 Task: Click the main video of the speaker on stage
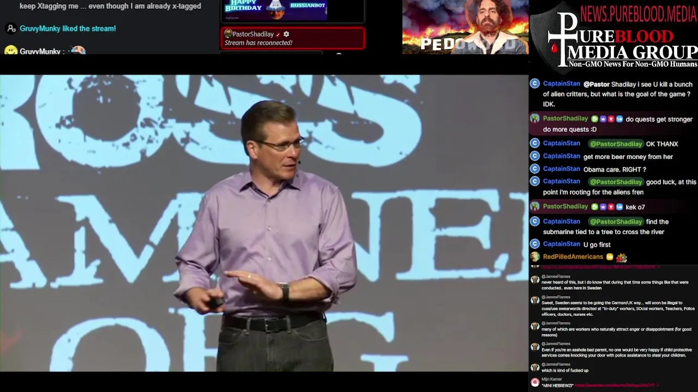click(x=264, y=223)
